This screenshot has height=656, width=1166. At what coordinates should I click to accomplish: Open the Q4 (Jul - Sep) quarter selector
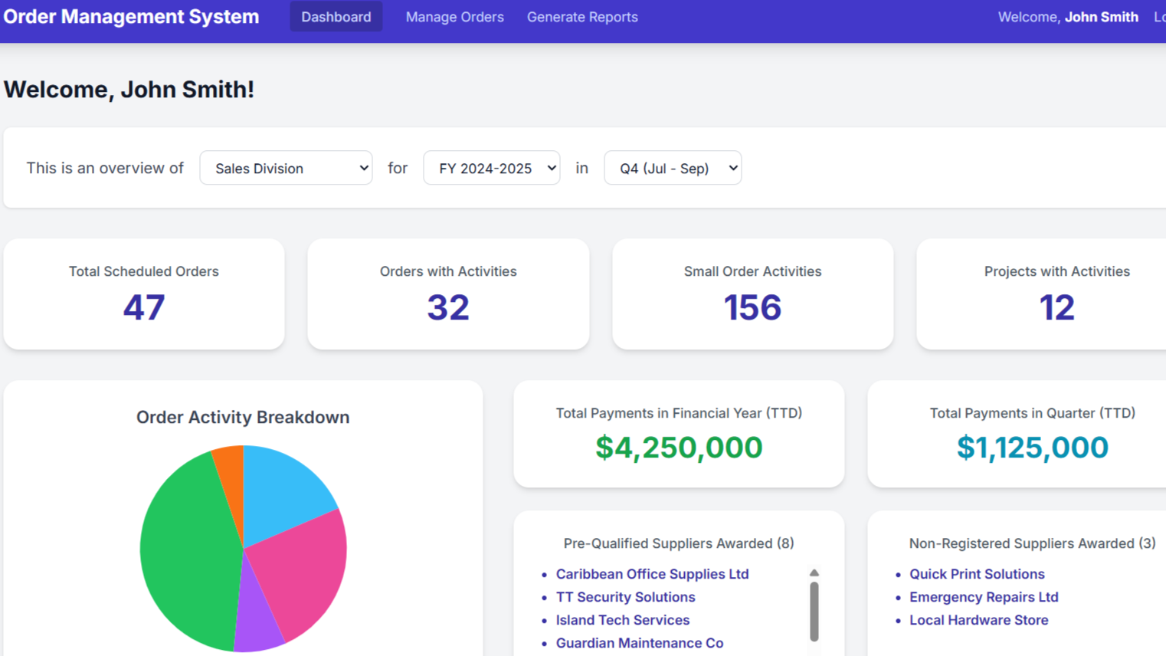click(672, 168)
